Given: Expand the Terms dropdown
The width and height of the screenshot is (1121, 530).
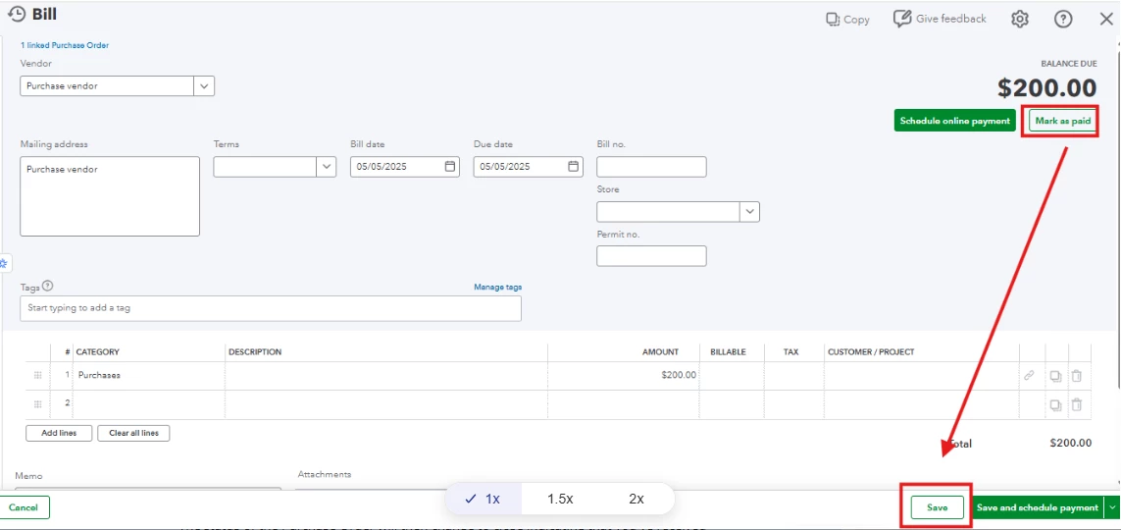Looking at the screenshot, I should pyautogui.click(x=327, y=167).
